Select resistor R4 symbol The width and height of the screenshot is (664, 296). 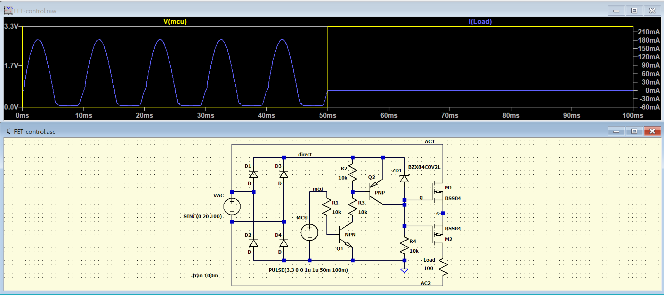404,246
